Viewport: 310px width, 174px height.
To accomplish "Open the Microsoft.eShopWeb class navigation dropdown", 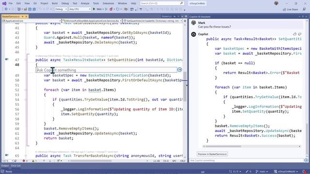I will (x=92, y=21).
